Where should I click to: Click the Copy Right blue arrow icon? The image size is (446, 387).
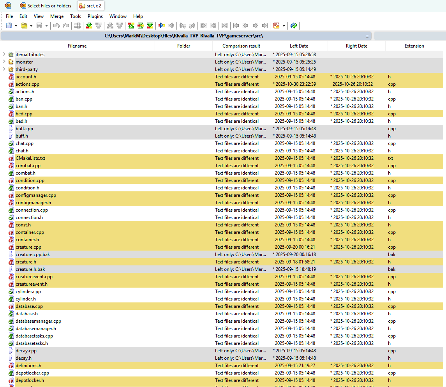162,26
